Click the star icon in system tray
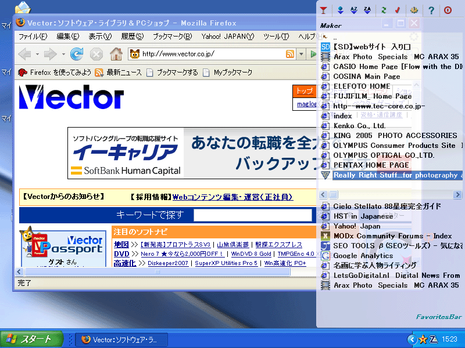The width and height of the screenshot is (465, 348). pyautogui.click(x=423, y=339)
